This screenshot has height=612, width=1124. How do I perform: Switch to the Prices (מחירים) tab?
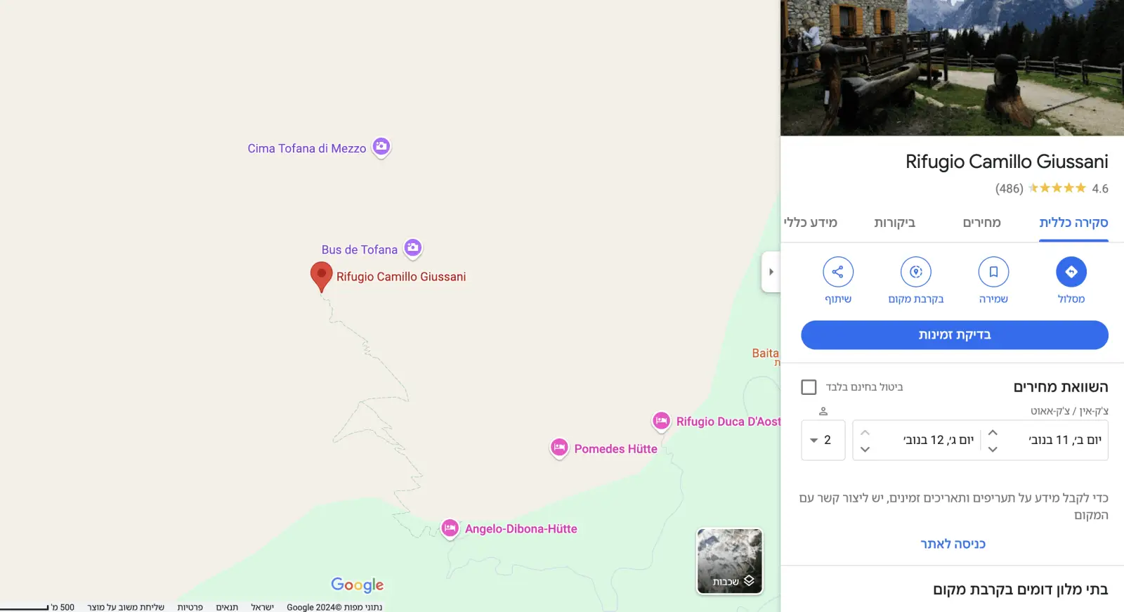coord(981,223)
